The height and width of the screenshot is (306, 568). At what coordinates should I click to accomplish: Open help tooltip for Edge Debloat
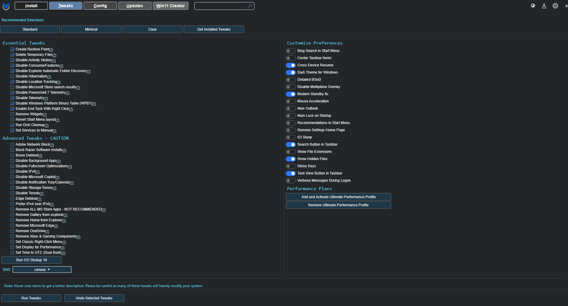coord(39,199)
